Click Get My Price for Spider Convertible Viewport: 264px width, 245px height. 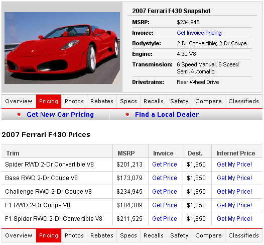(234, 165)
